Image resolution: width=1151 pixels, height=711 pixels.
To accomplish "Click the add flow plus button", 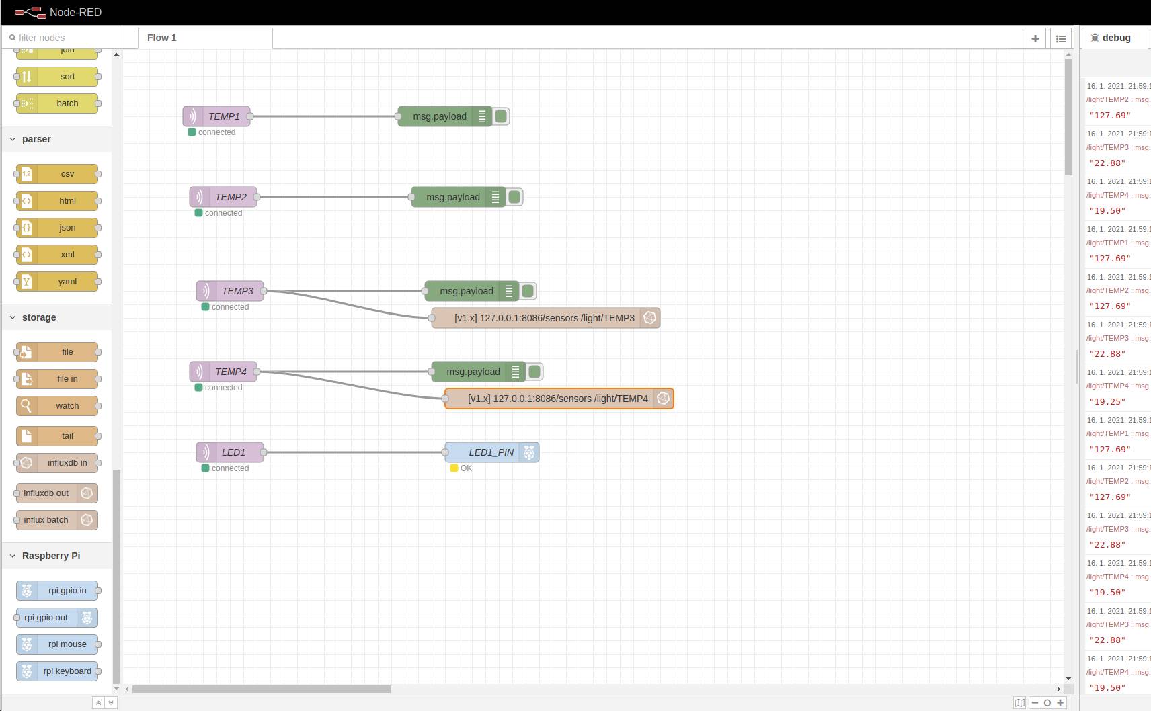I will (x=1035, y=38).
